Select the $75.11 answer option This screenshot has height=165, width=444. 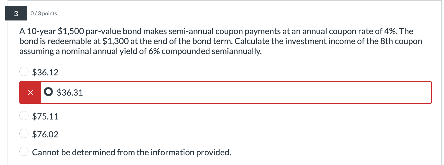click(24, 115)
